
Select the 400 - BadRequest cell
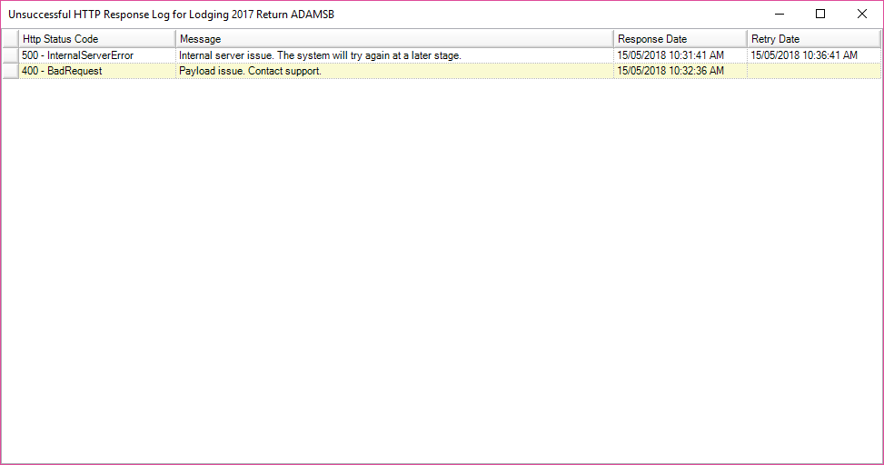pos(97,71)
